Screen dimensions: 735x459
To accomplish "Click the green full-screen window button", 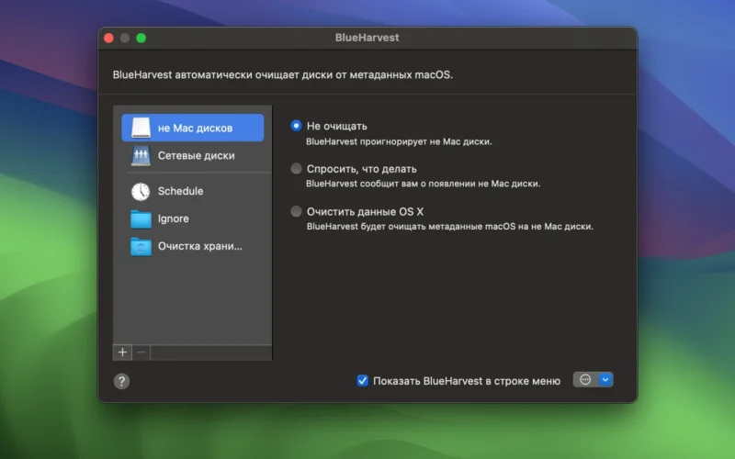I will pos(141,38).
